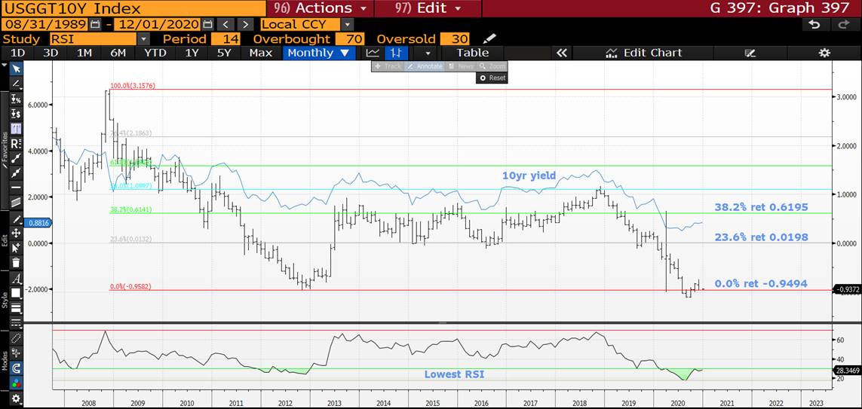The image size is (862, 409).
Task: Switch to line chart type icon
Action: (373, 53)
